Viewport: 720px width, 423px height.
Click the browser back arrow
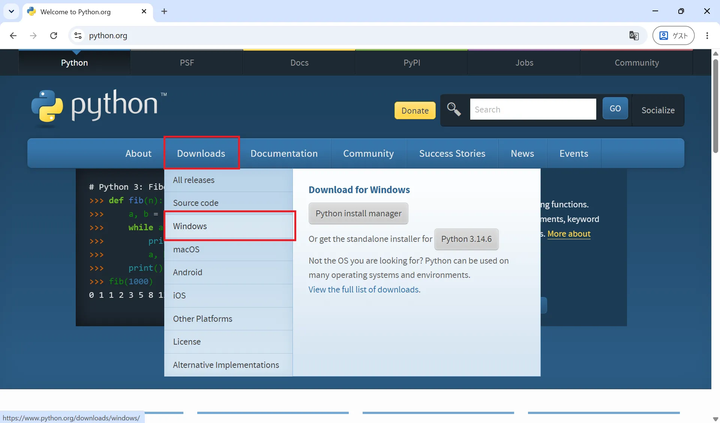tap(13, 36)
